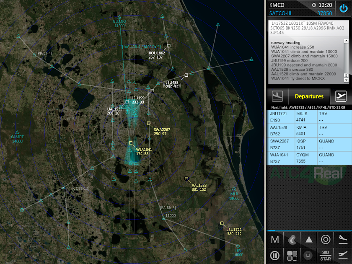This screenshot has width=352, height=264.
Task: Click the [COSTR.3] arrival route label
Action: tap(80, 188)
